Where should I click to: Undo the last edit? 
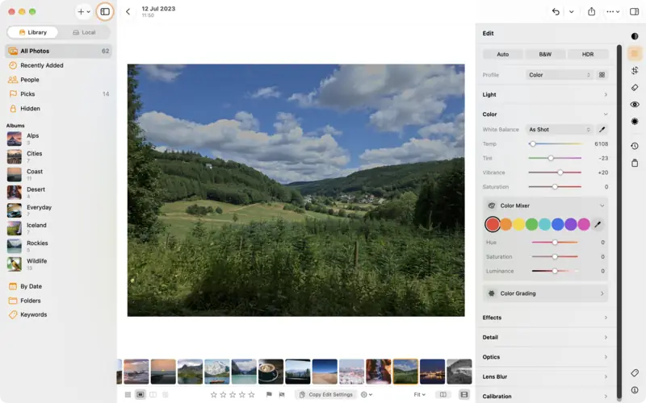tap(556, 11)
